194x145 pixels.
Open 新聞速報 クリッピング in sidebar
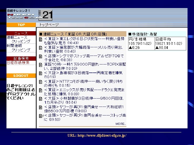pos(18,48)
